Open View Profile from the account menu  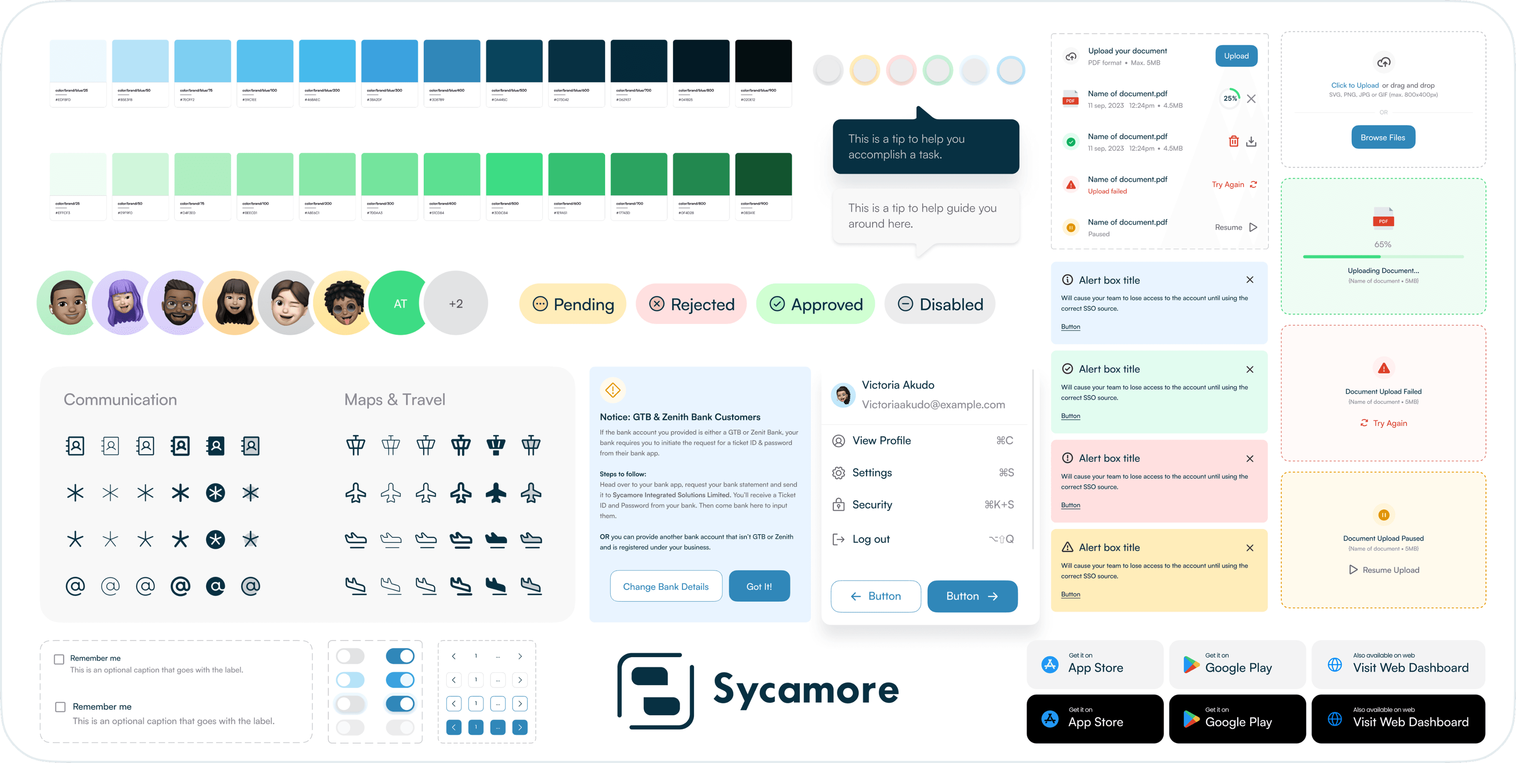click(923, 441)
